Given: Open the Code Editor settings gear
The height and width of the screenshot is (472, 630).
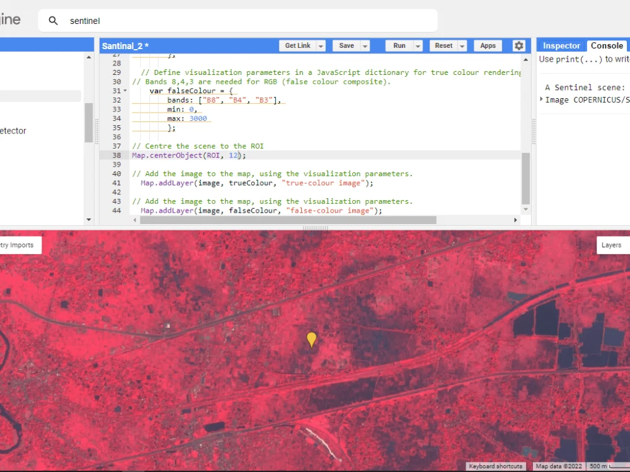Looking at the screenshot, I should tap(518, 45).
